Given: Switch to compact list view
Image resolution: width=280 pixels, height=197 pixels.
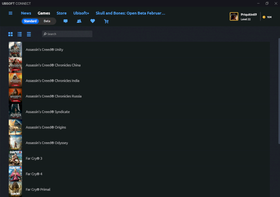Looking at the screenshot, I should (x=29, y=34).
